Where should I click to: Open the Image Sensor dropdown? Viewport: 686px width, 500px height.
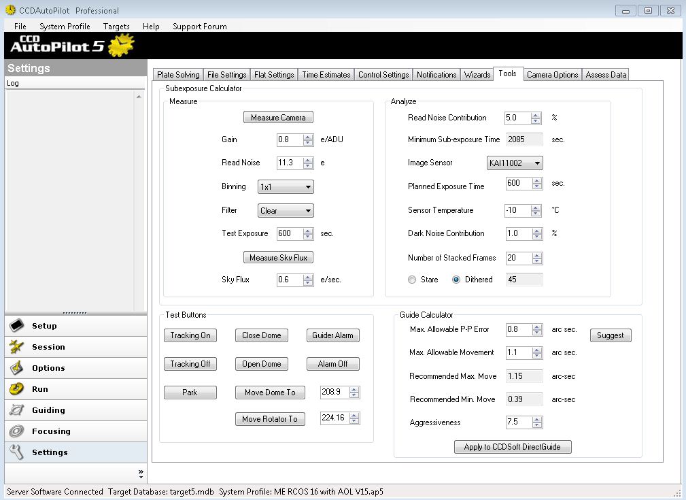coord(515,163)
